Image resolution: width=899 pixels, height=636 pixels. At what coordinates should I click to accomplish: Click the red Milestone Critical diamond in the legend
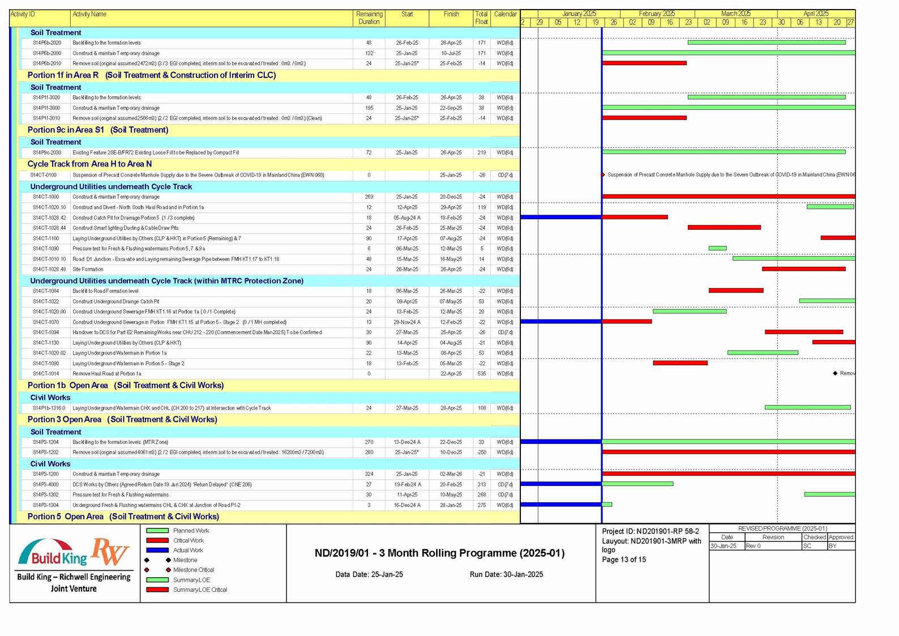point(168,570)
